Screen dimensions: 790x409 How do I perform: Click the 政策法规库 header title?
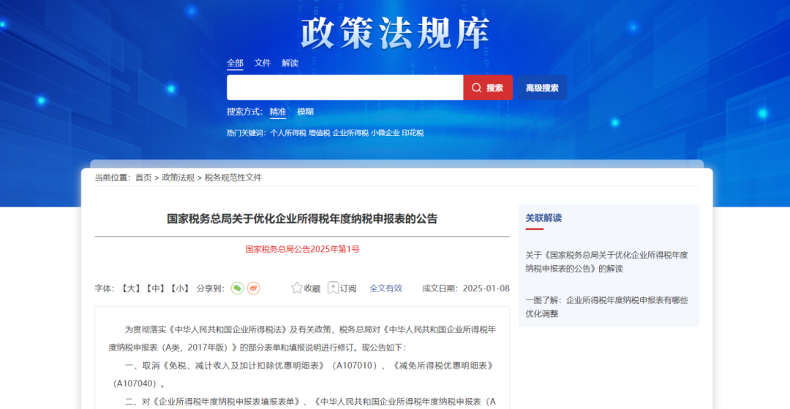point(395,33)
